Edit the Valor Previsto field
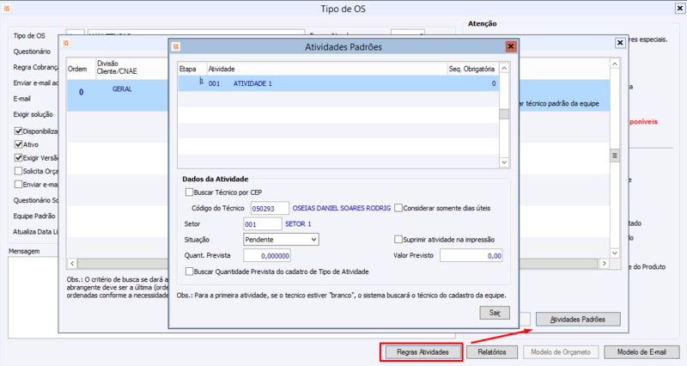The image size is (687, 366). pos(471,255)
